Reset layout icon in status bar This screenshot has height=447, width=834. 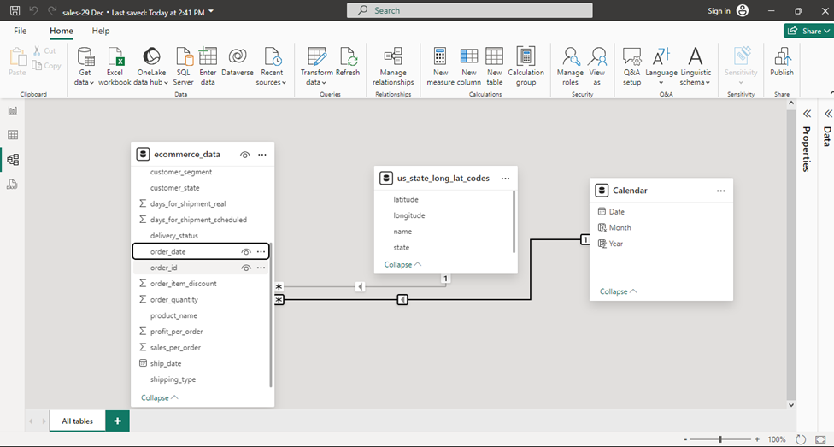(801, 439)
